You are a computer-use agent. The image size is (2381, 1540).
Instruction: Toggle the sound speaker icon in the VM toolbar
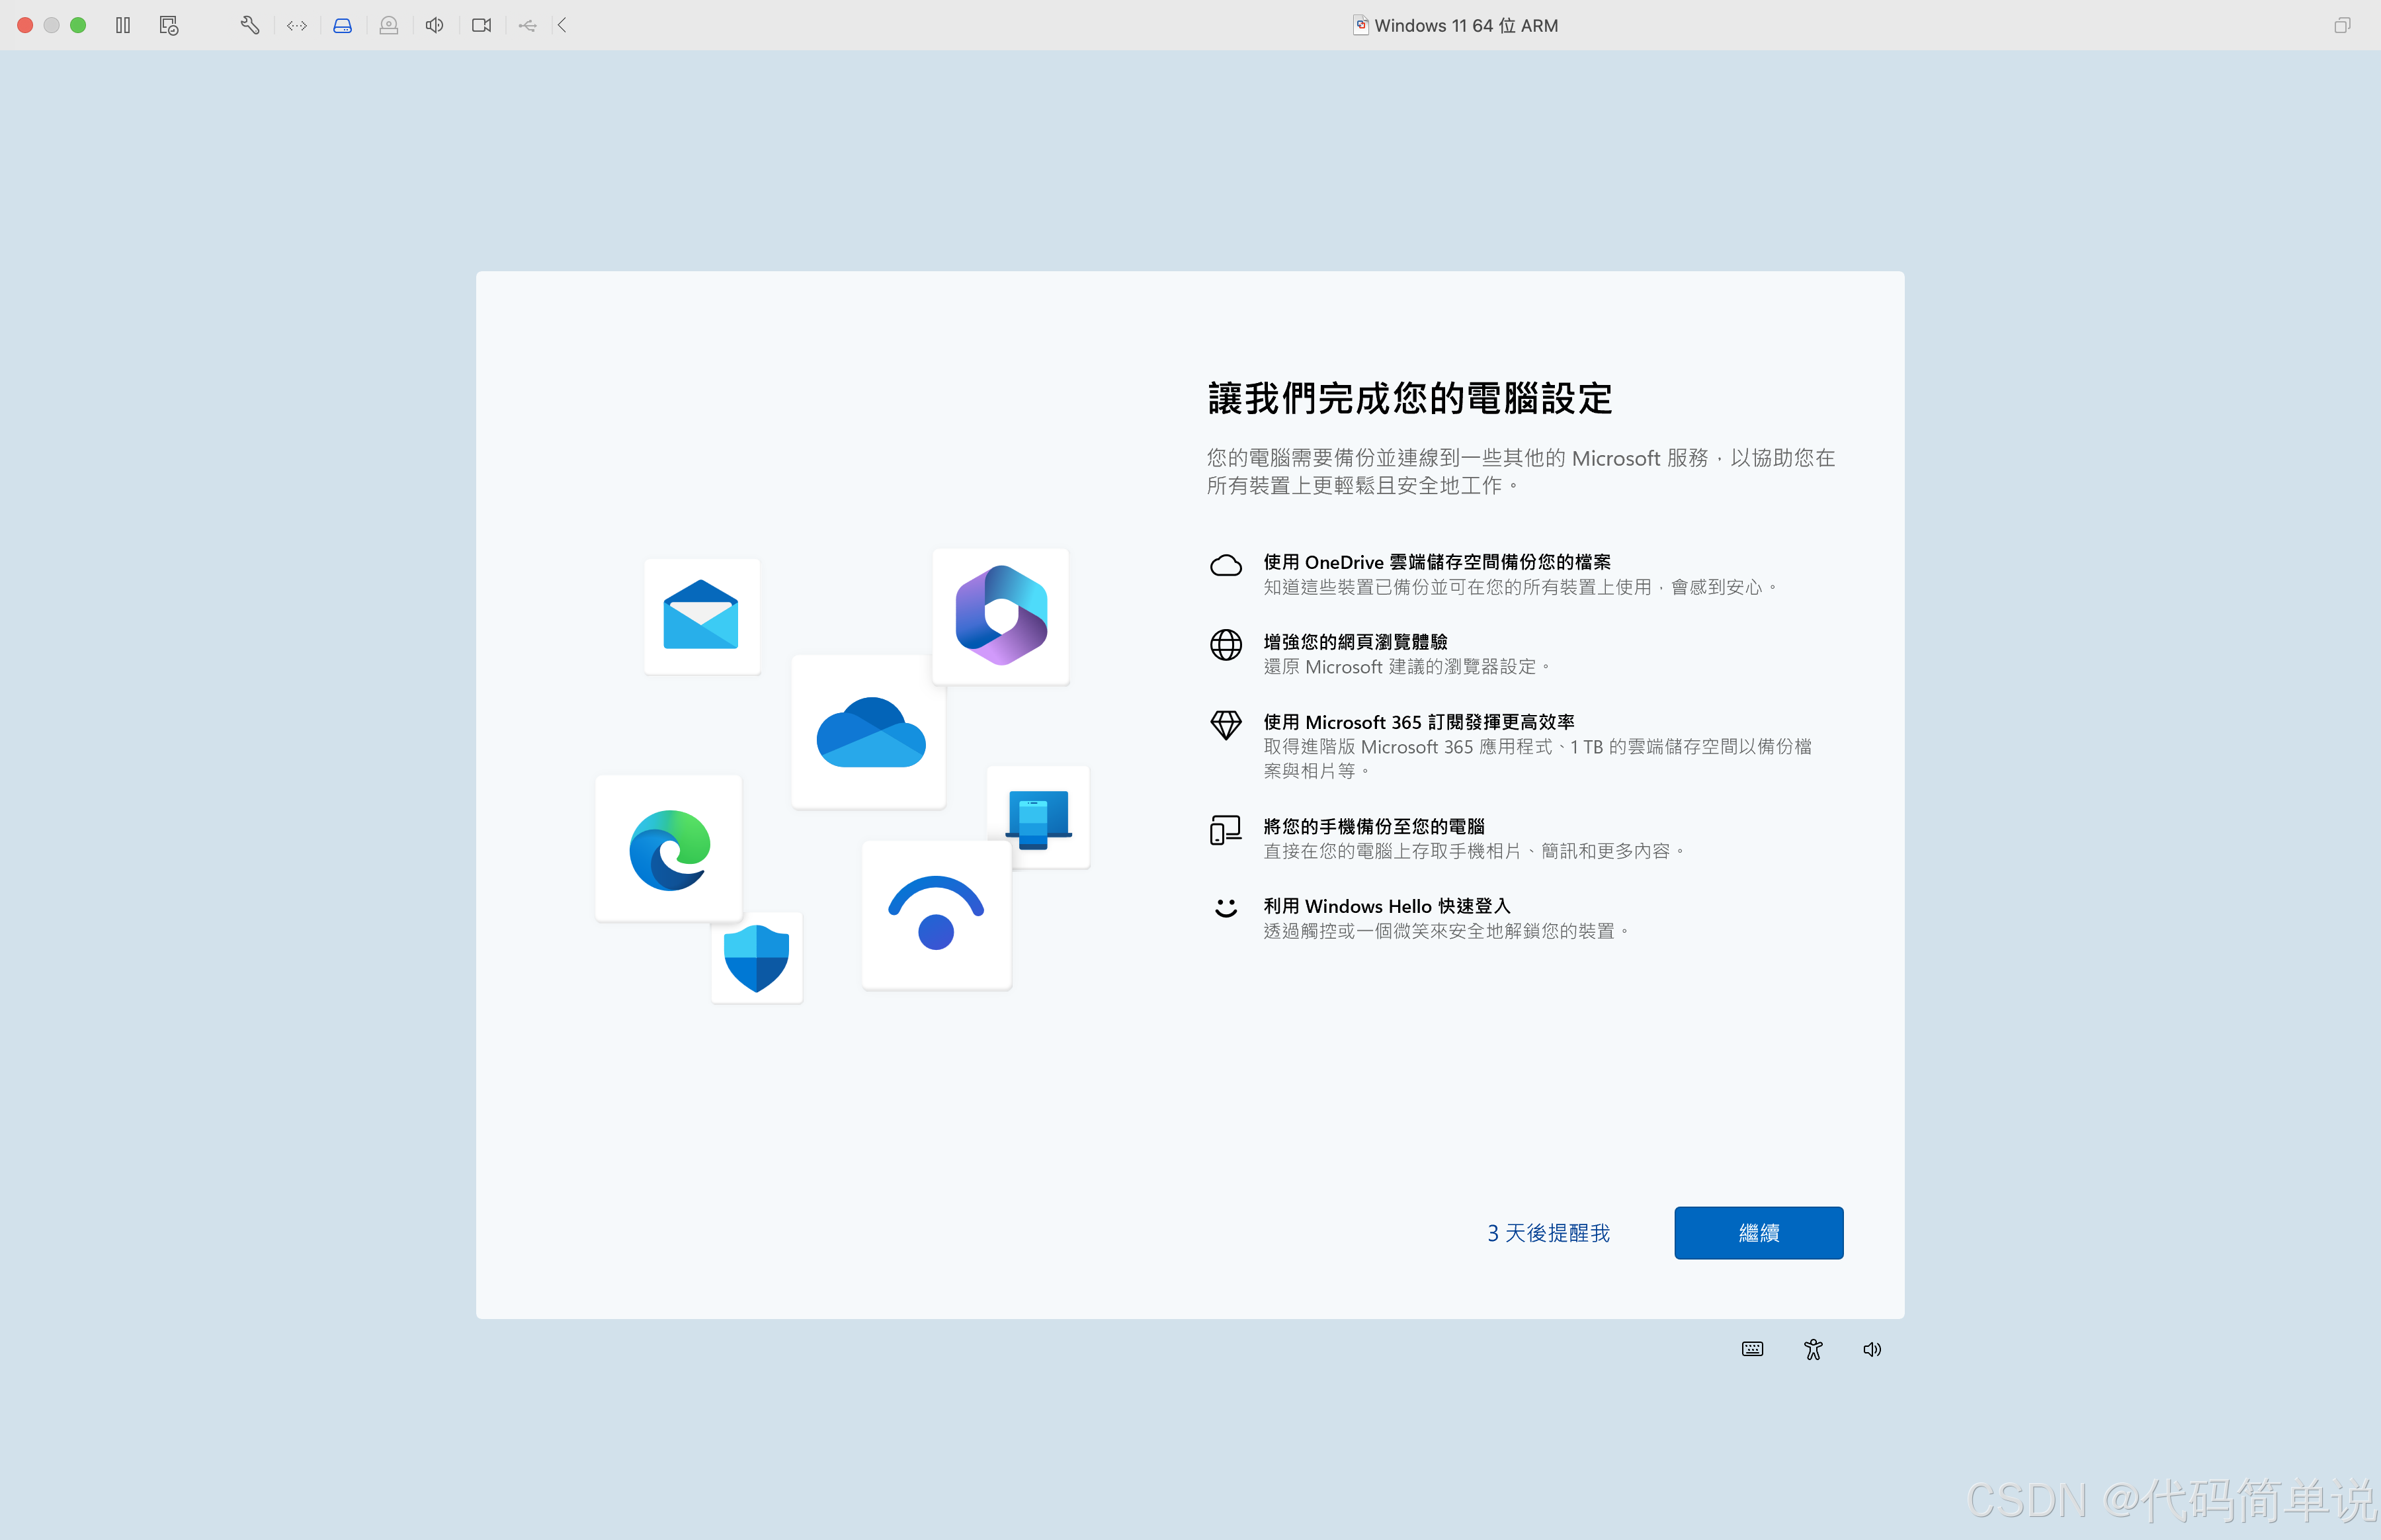click(435, 25)
